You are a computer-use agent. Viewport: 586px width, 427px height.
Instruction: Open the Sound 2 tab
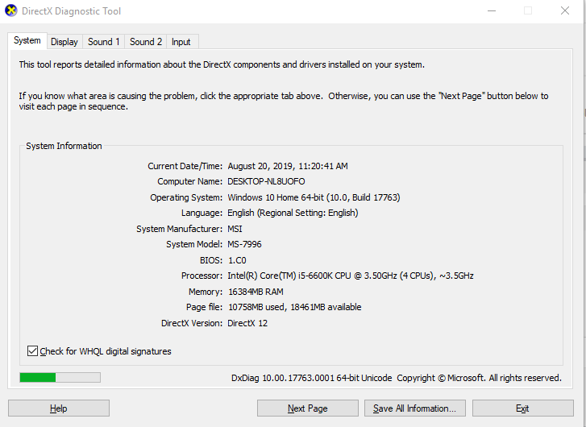point(146,42)
